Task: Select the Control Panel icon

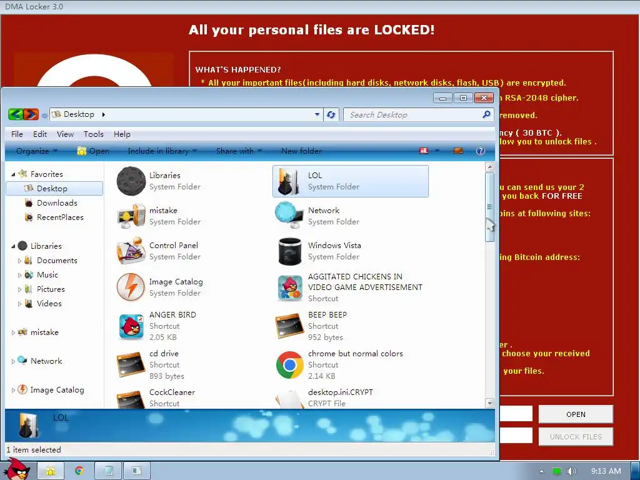Action: pyautogui.click(x=131, y=251)
